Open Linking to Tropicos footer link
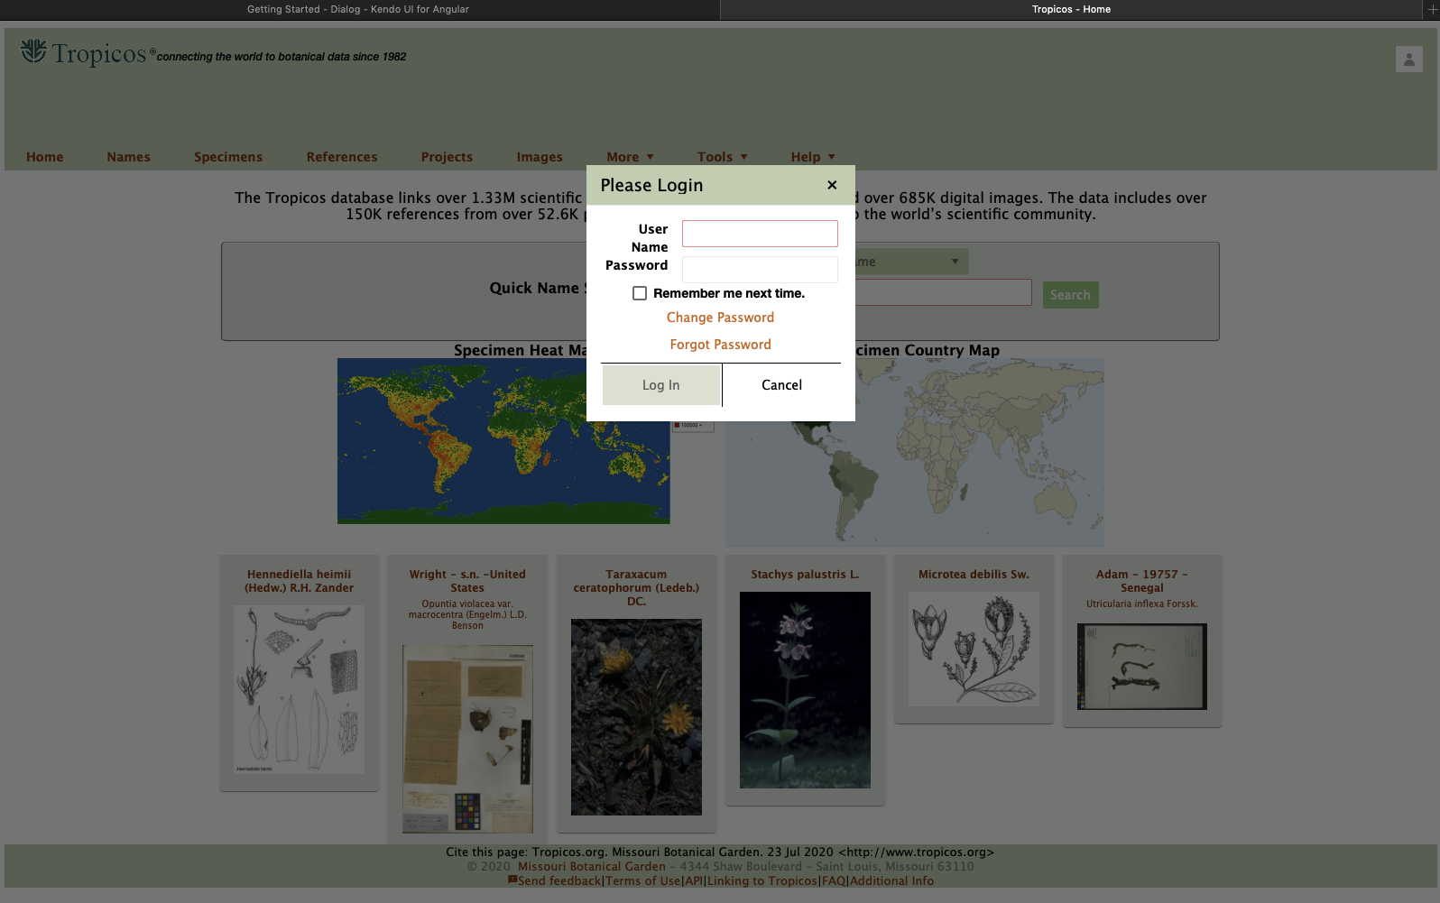Image resolution: width=1440 pixels, height=903 pixels. point(762,881)
